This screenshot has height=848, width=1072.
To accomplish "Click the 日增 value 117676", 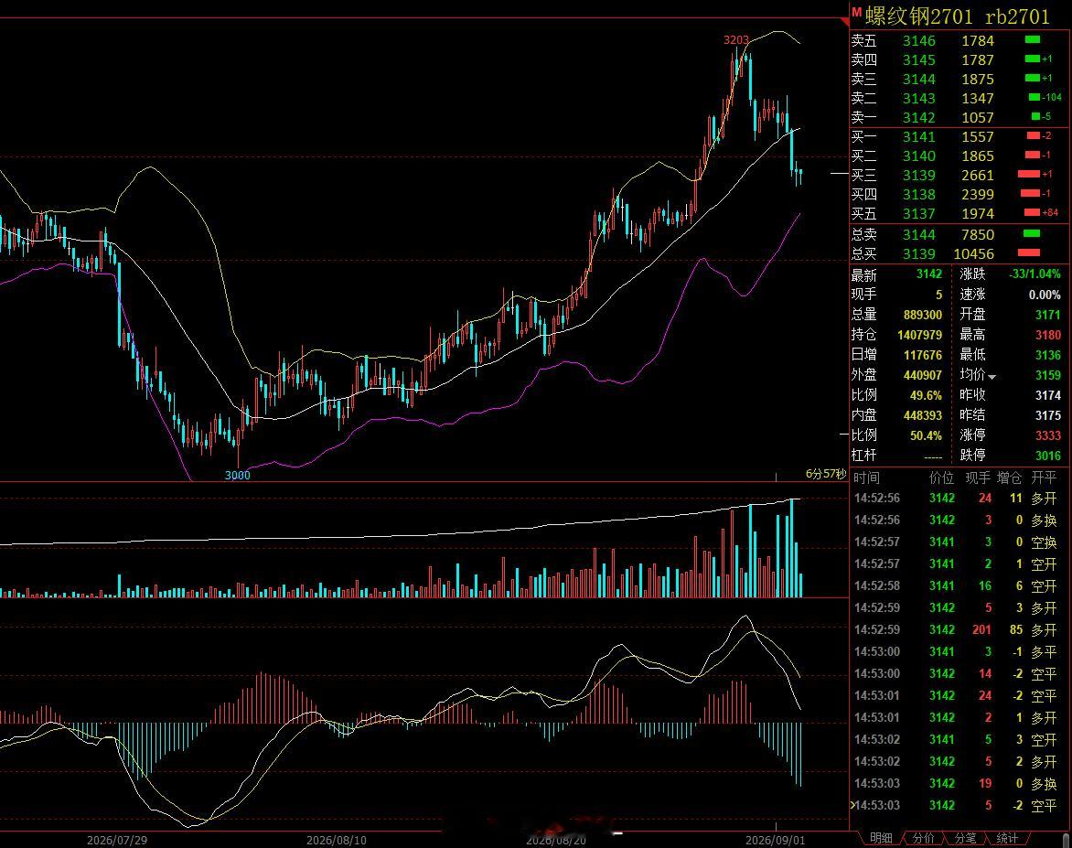I will [923, 356].
